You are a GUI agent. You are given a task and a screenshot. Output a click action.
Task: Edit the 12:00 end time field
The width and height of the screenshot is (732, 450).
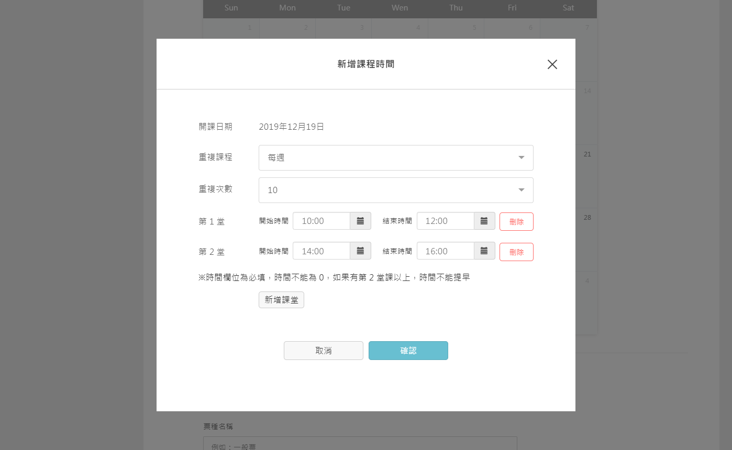(x=446, y=221)
